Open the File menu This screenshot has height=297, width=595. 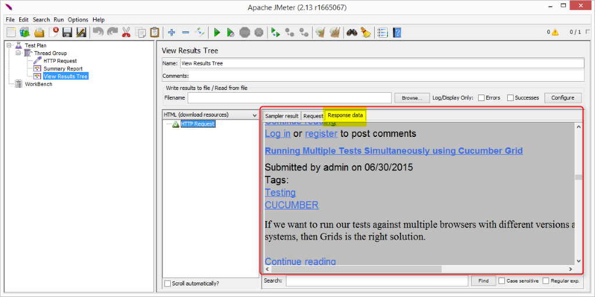point(10,20)
